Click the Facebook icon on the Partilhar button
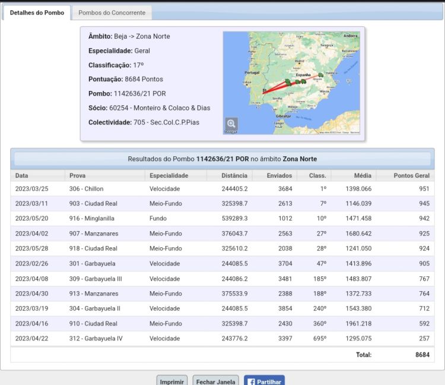This screenshot has width=445, height=385. [250, 382]
